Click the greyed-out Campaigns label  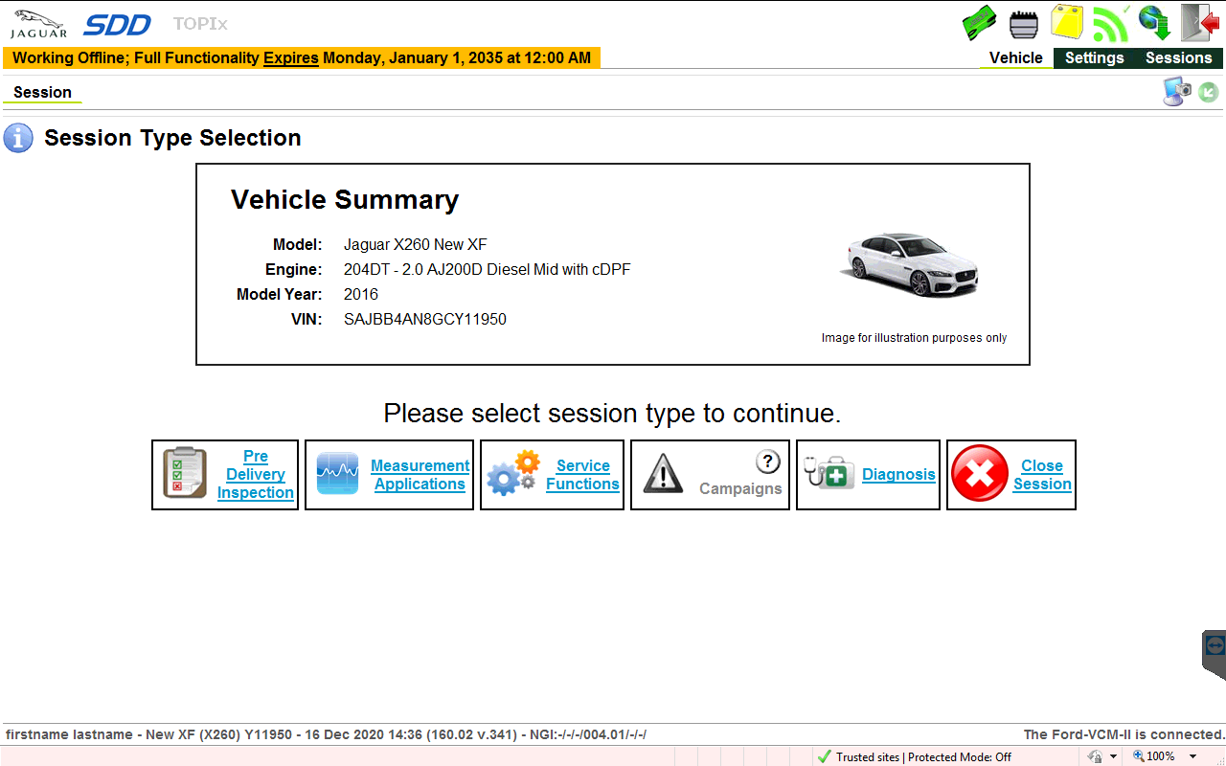(x=740, y=488)
